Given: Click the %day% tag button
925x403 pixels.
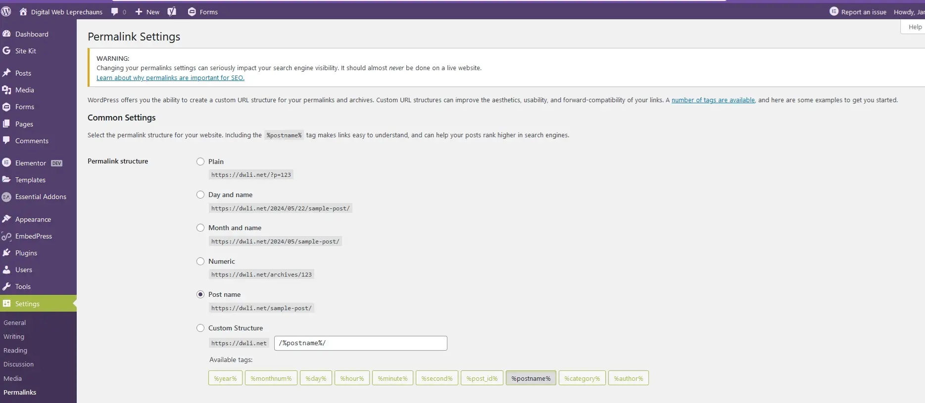Looking at the screenshot, I should click(x=316, y=378).
